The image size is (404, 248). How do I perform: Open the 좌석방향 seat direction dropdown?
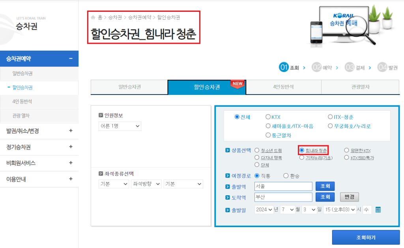click(x=146, y=184)
